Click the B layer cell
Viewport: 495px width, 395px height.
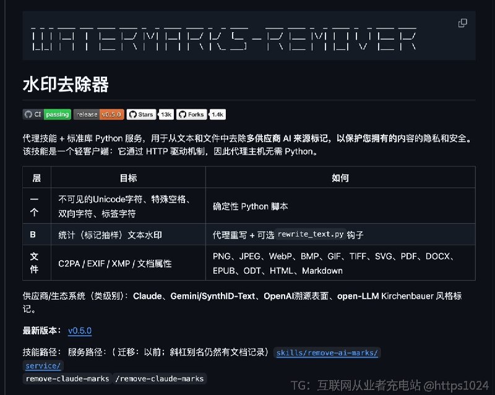point(37,235)
